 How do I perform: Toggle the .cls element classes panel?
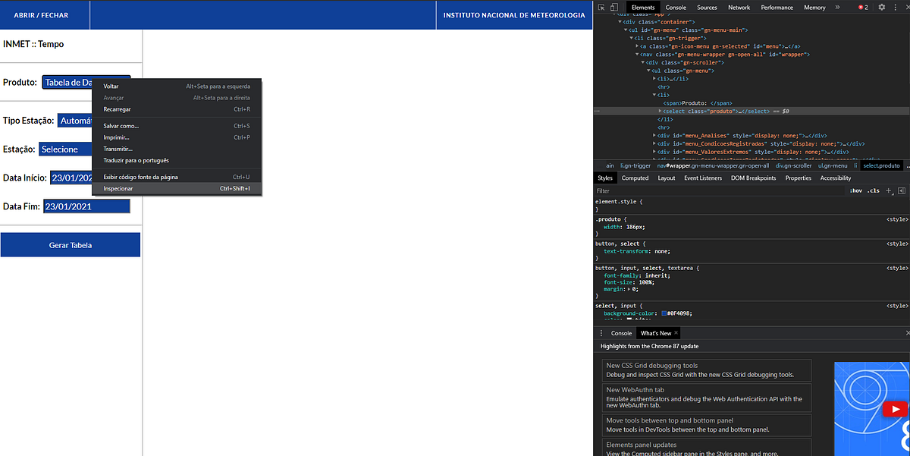[x=874, y=190]
